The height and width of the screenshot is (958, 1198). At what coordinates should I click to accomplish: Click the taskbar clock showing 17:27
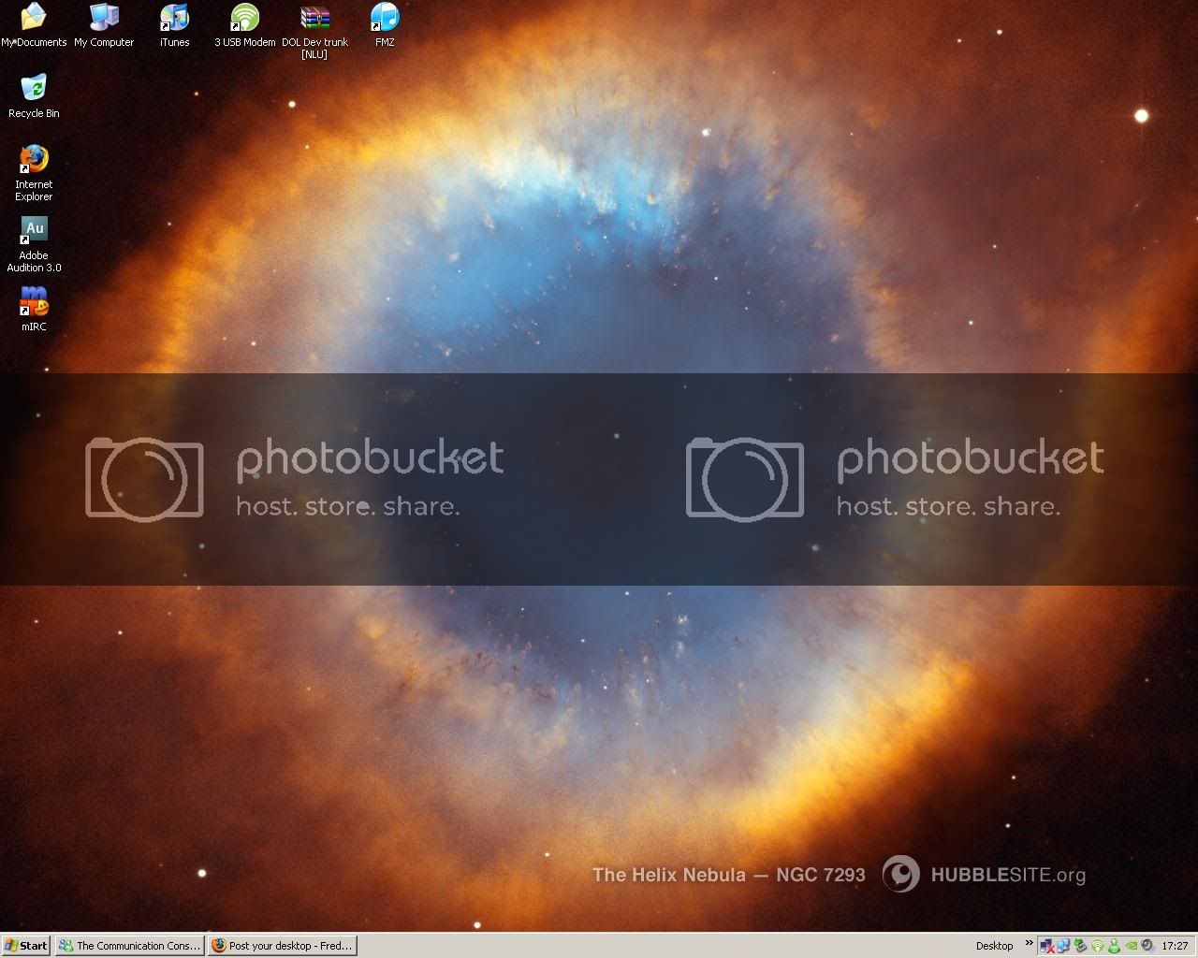1175,946
